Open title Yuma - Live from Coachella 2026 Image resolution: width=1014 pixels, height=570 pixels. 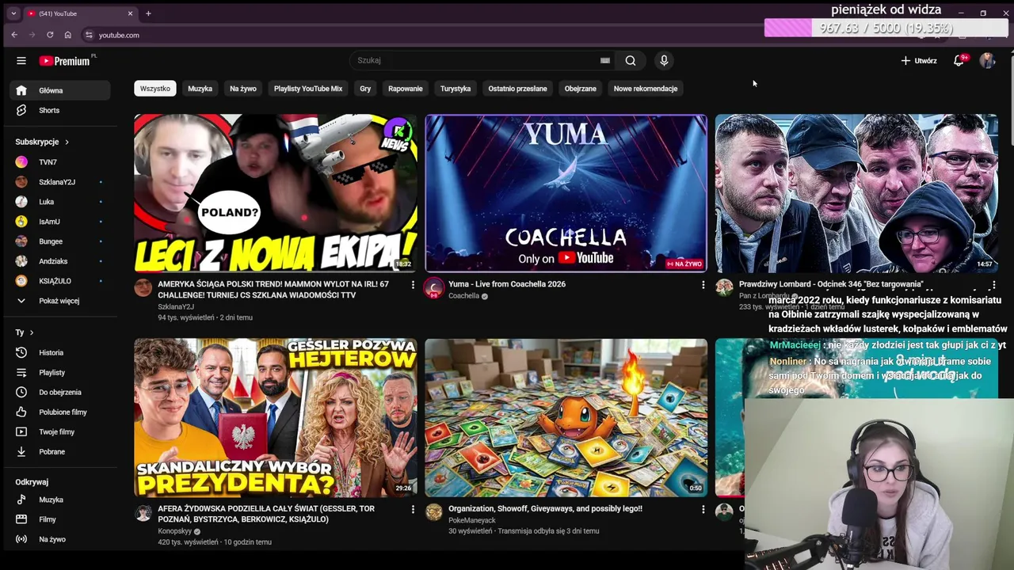tap(507, 284)
